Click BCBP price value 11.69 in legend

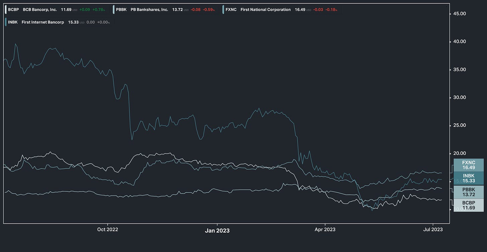66,10
